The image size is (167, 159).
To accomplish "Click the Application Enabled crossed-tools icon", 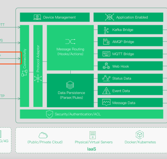I will click(109, 17).
